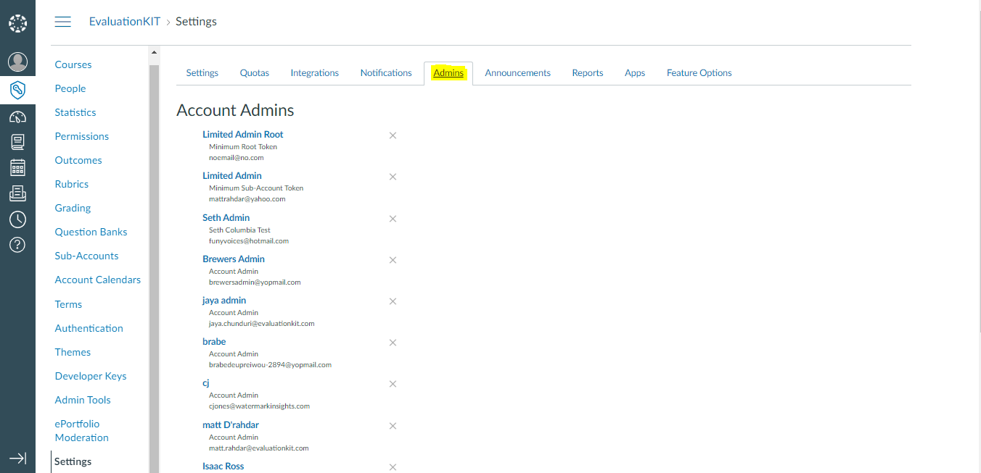This screenshot has width=981, height=473.
Task: Remove Limited Admin with X icon
Action: (x=393, y=177)
